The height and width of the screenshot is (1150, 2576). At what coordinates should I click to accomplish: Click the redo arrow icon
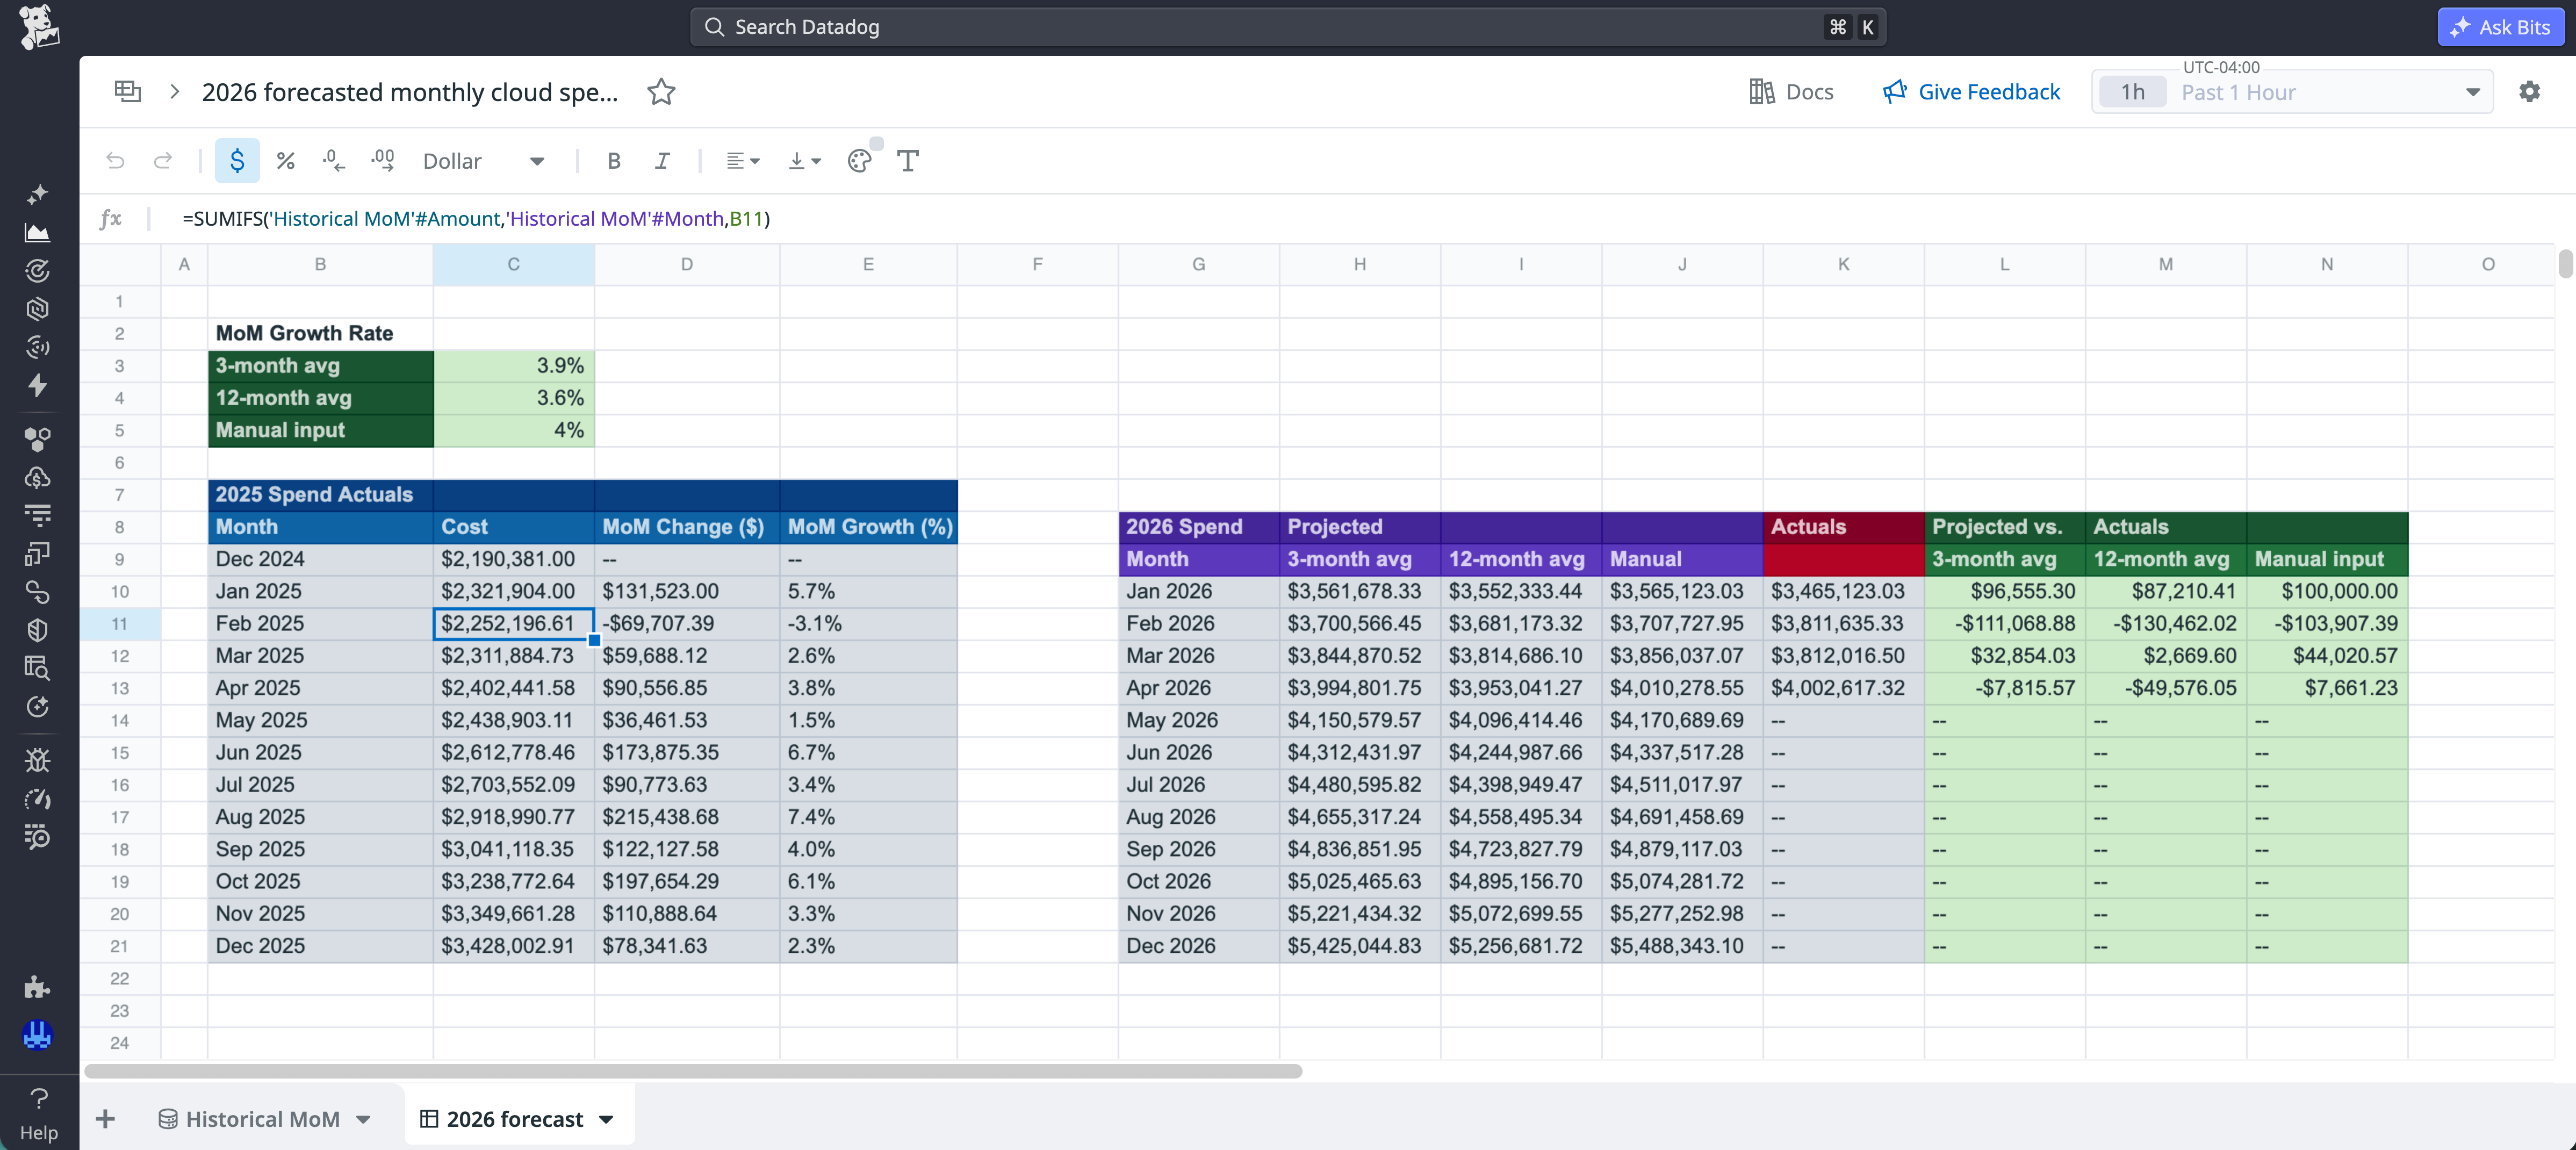(x=163, y=161)
